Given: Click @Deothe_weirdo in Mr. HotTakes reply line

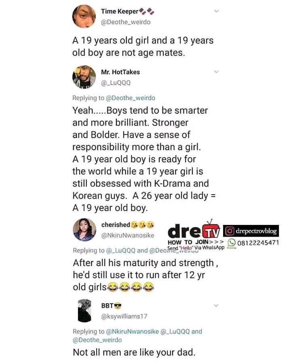Looking at the screenshot, I should 131,98.
